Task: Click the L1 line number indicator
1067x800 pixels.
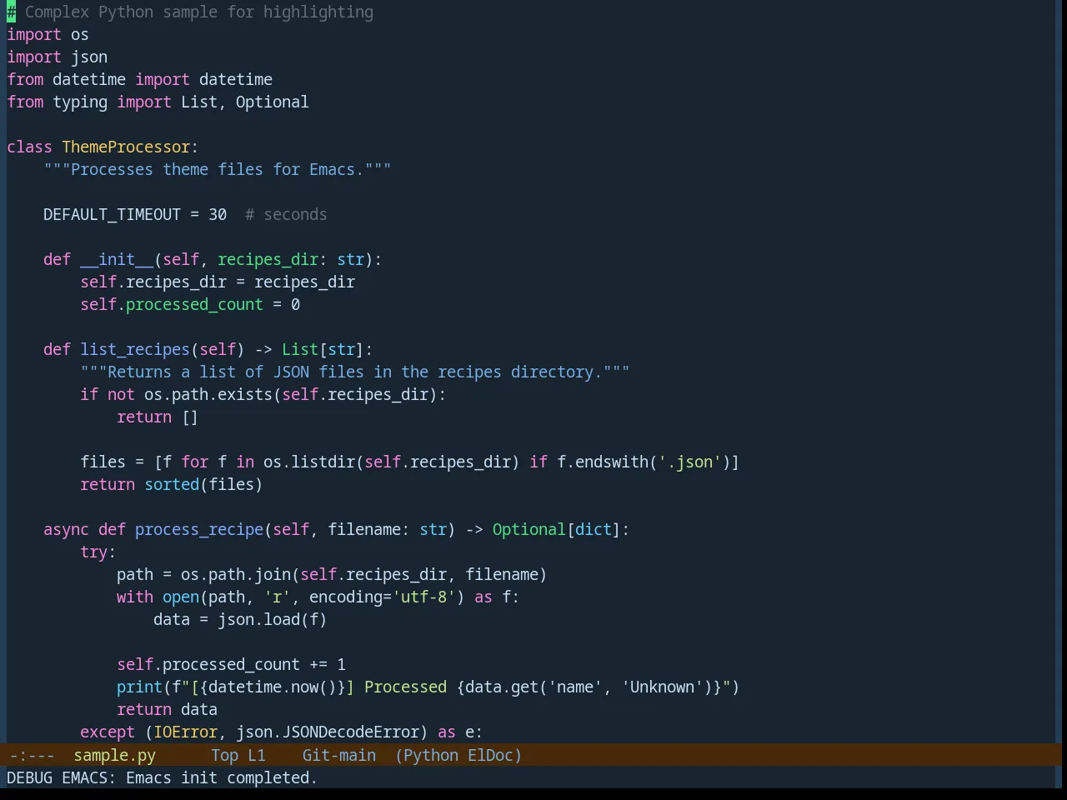Action: 257,755
